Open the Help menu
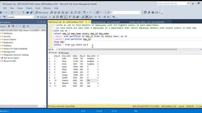 (56, 8)
